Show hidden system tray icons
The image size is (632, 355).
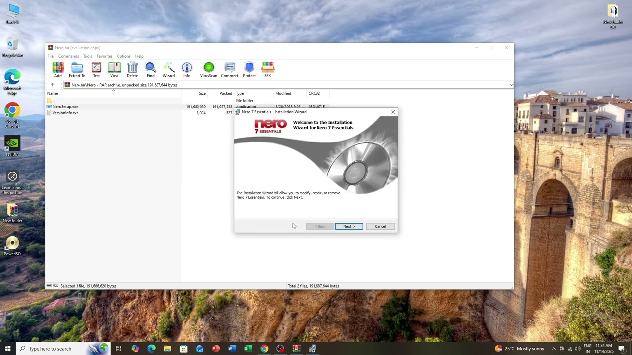[x=553, y=349]
